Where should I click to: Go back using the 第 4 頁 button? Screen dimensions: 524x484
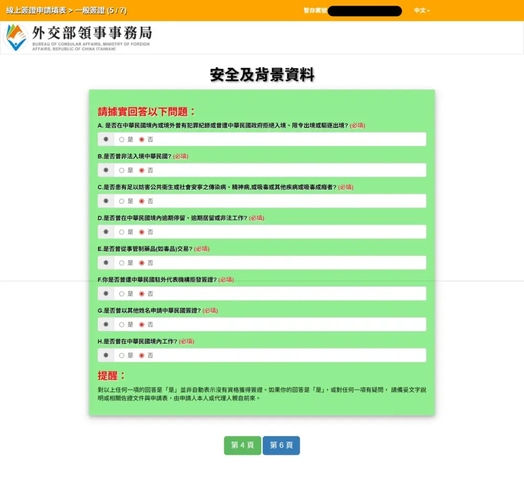242,445
